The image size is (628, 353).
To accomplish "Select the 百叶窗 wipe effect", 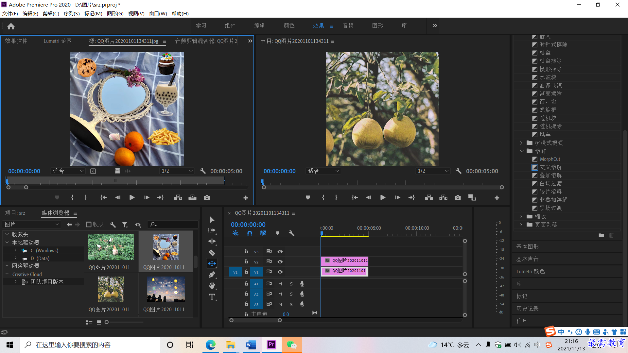I will [548, 102].
